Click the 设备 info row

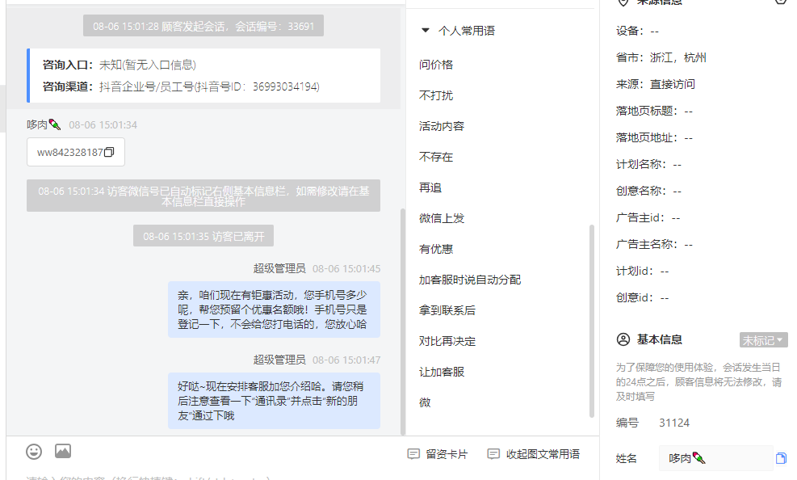(637, 31)
